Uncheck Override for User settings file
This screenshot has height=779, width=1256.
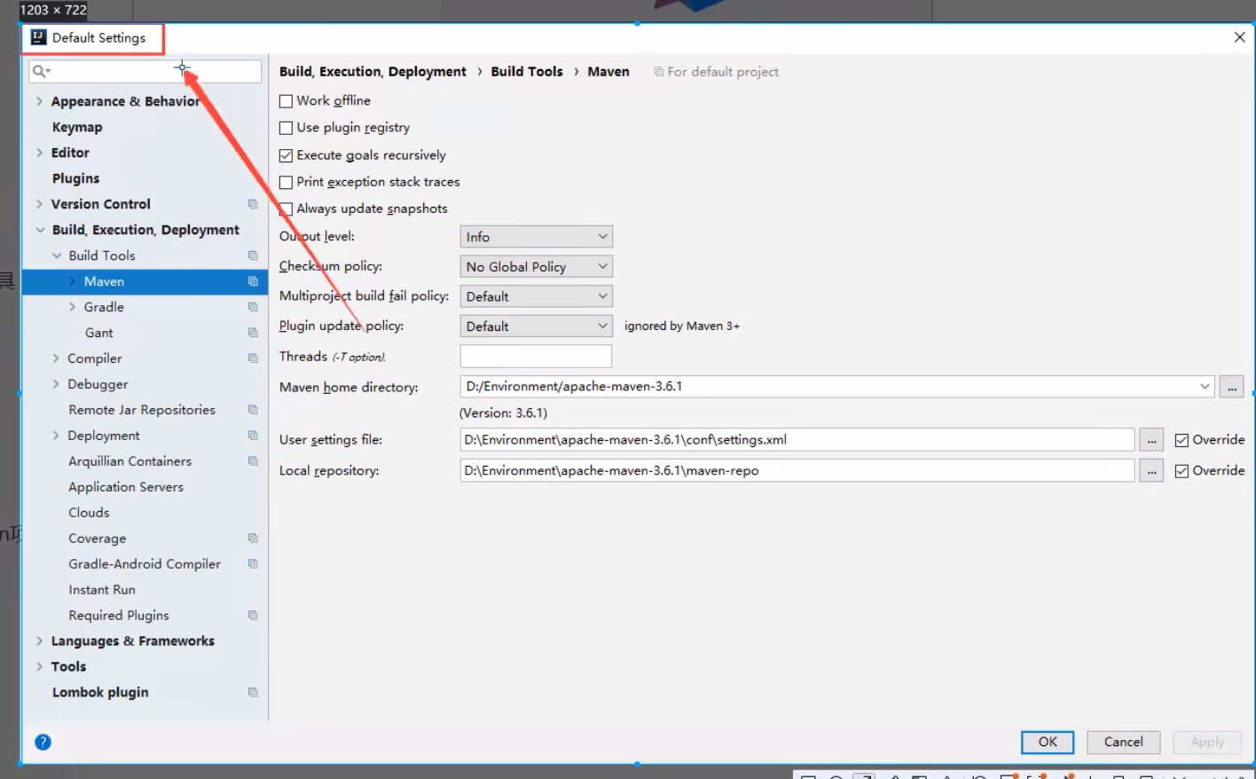point(1181,440)
